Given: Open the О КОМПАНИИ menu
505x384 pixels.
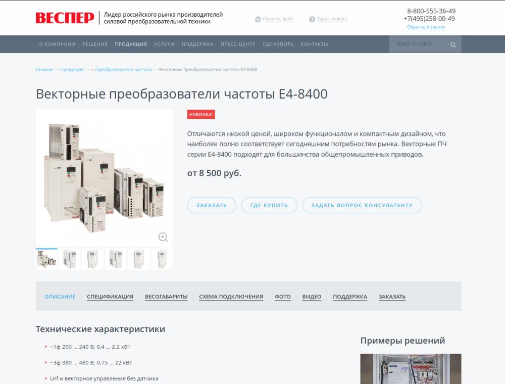Looking at the screenshot, I should point(58,44).
